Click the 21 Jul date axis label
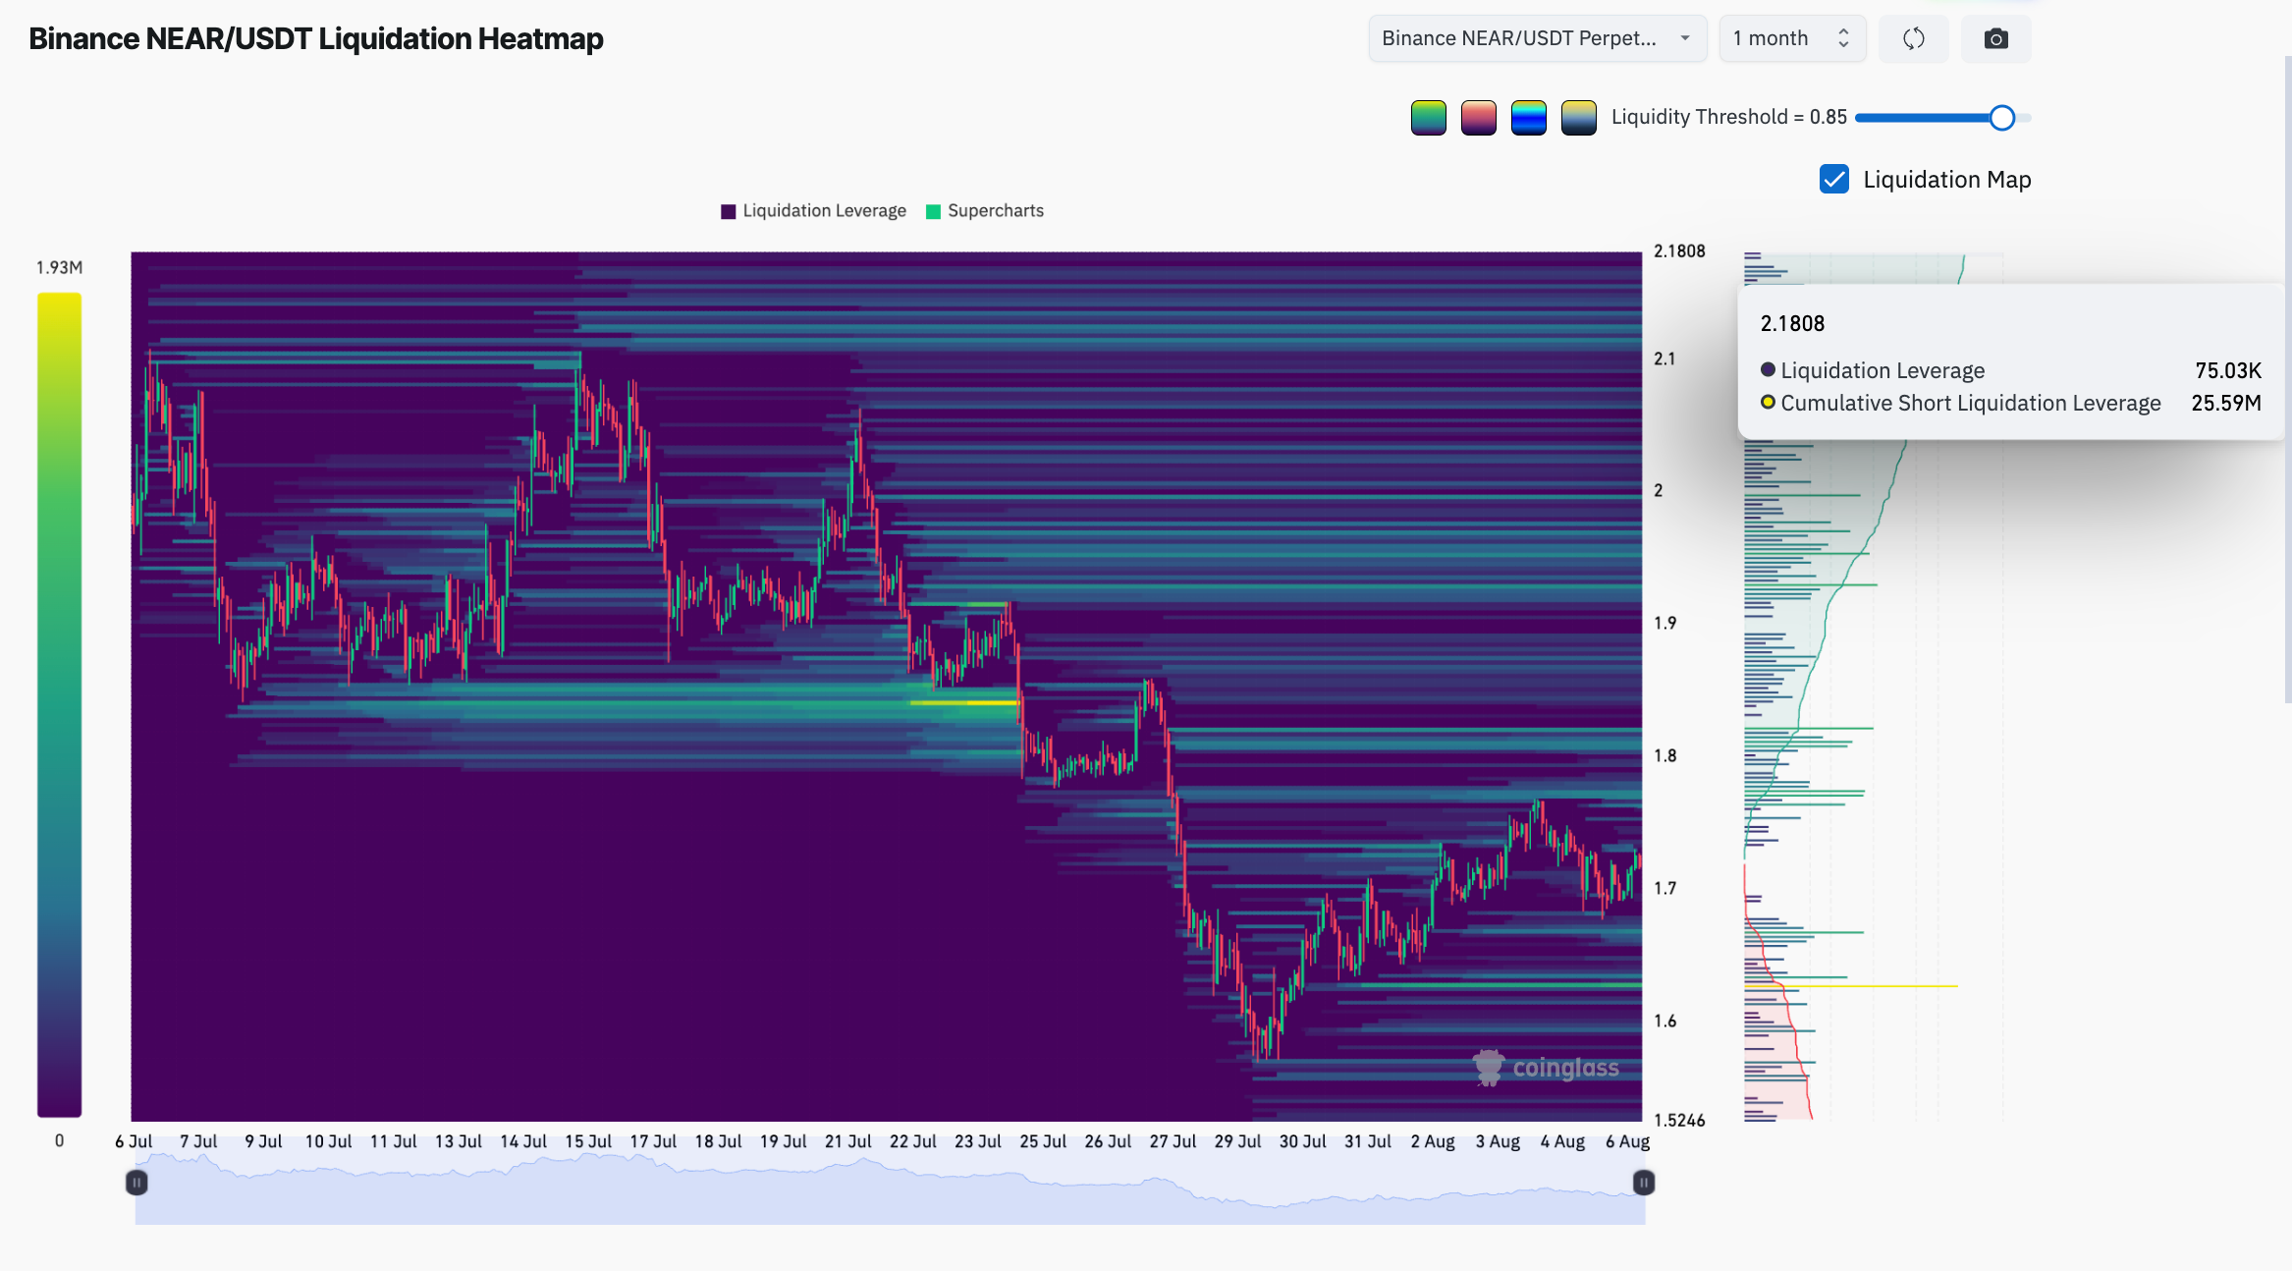Screen dimensions: 2292x1271 click(x=847, y=1141)
